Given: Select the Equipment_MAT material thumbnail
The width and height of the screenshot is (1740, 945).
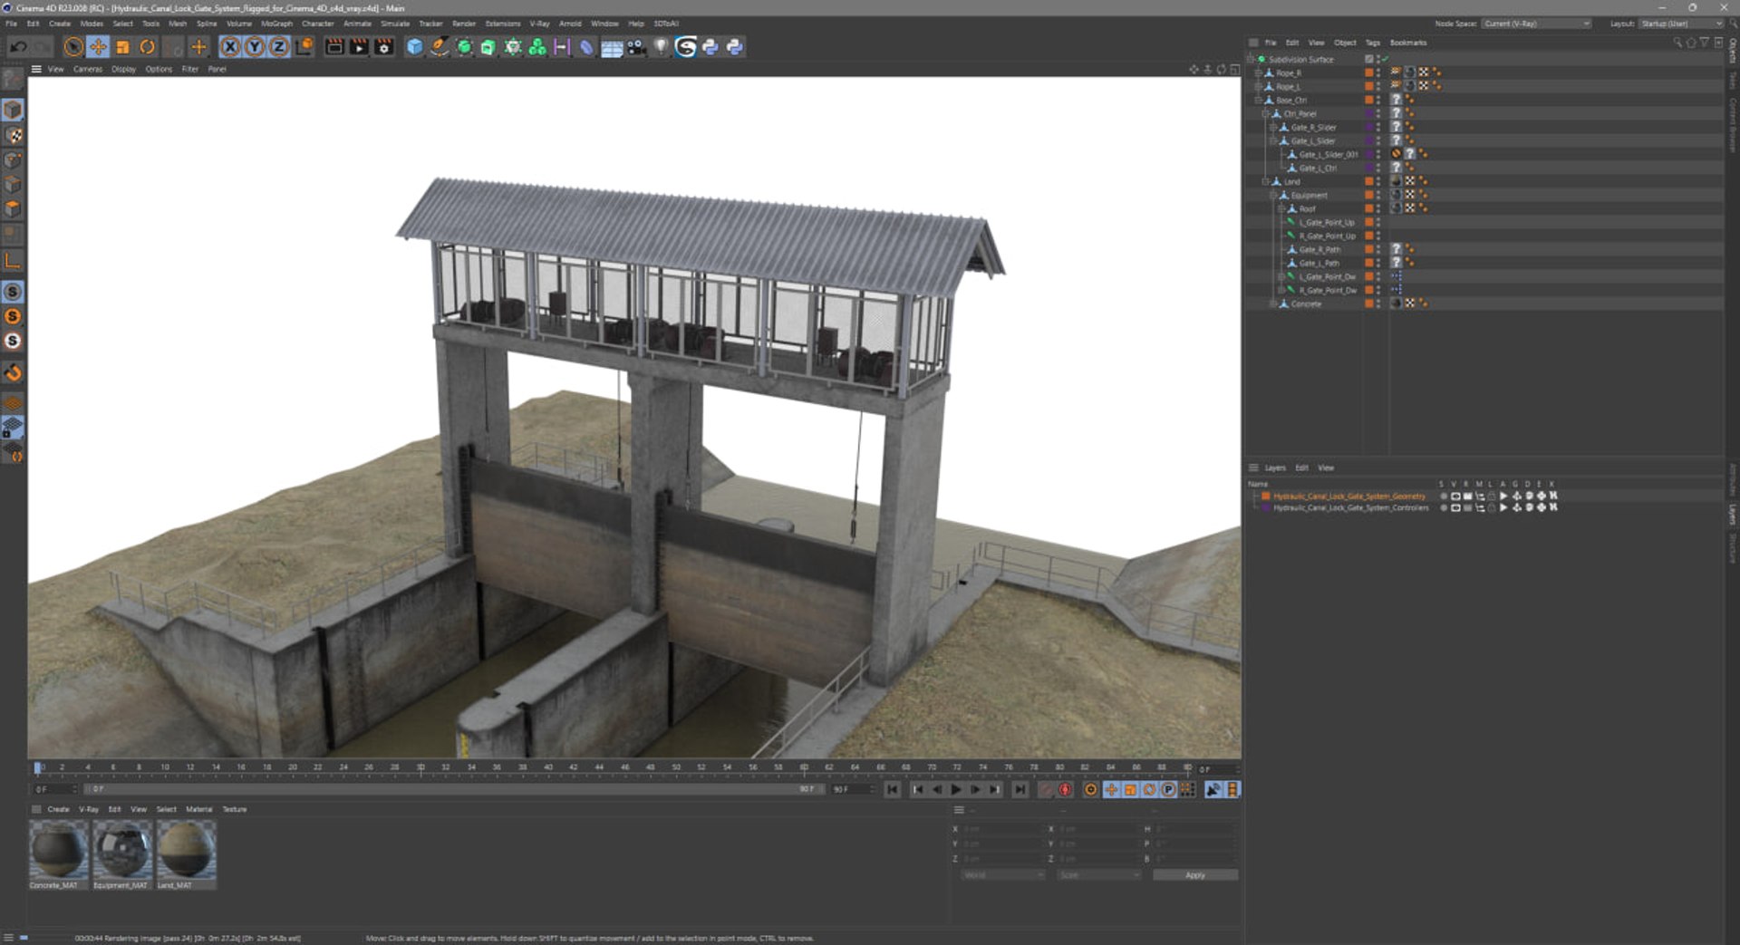Looking at the screenshot, I should [x=122, y=850].
